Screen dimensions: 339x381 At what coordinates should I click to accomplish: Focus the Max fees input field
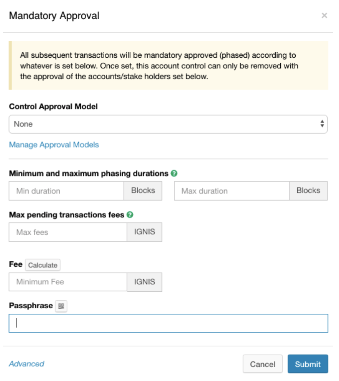coord(68,232)
